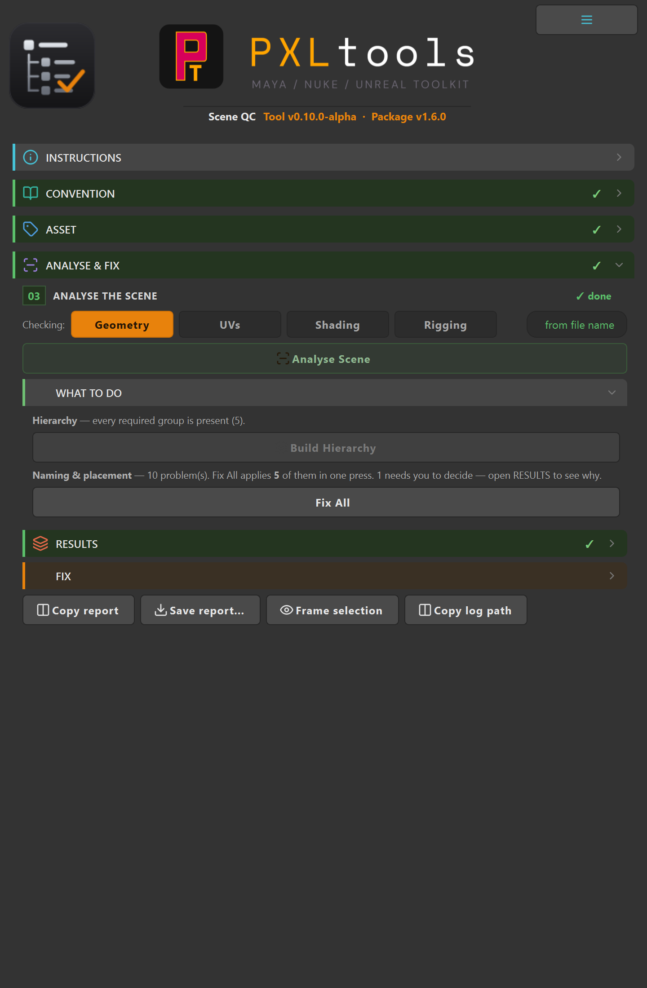Click the 'ANALYSE THE SCENE' heading
The height and width of the screenshot is (988, 647).
coord(105,296)
